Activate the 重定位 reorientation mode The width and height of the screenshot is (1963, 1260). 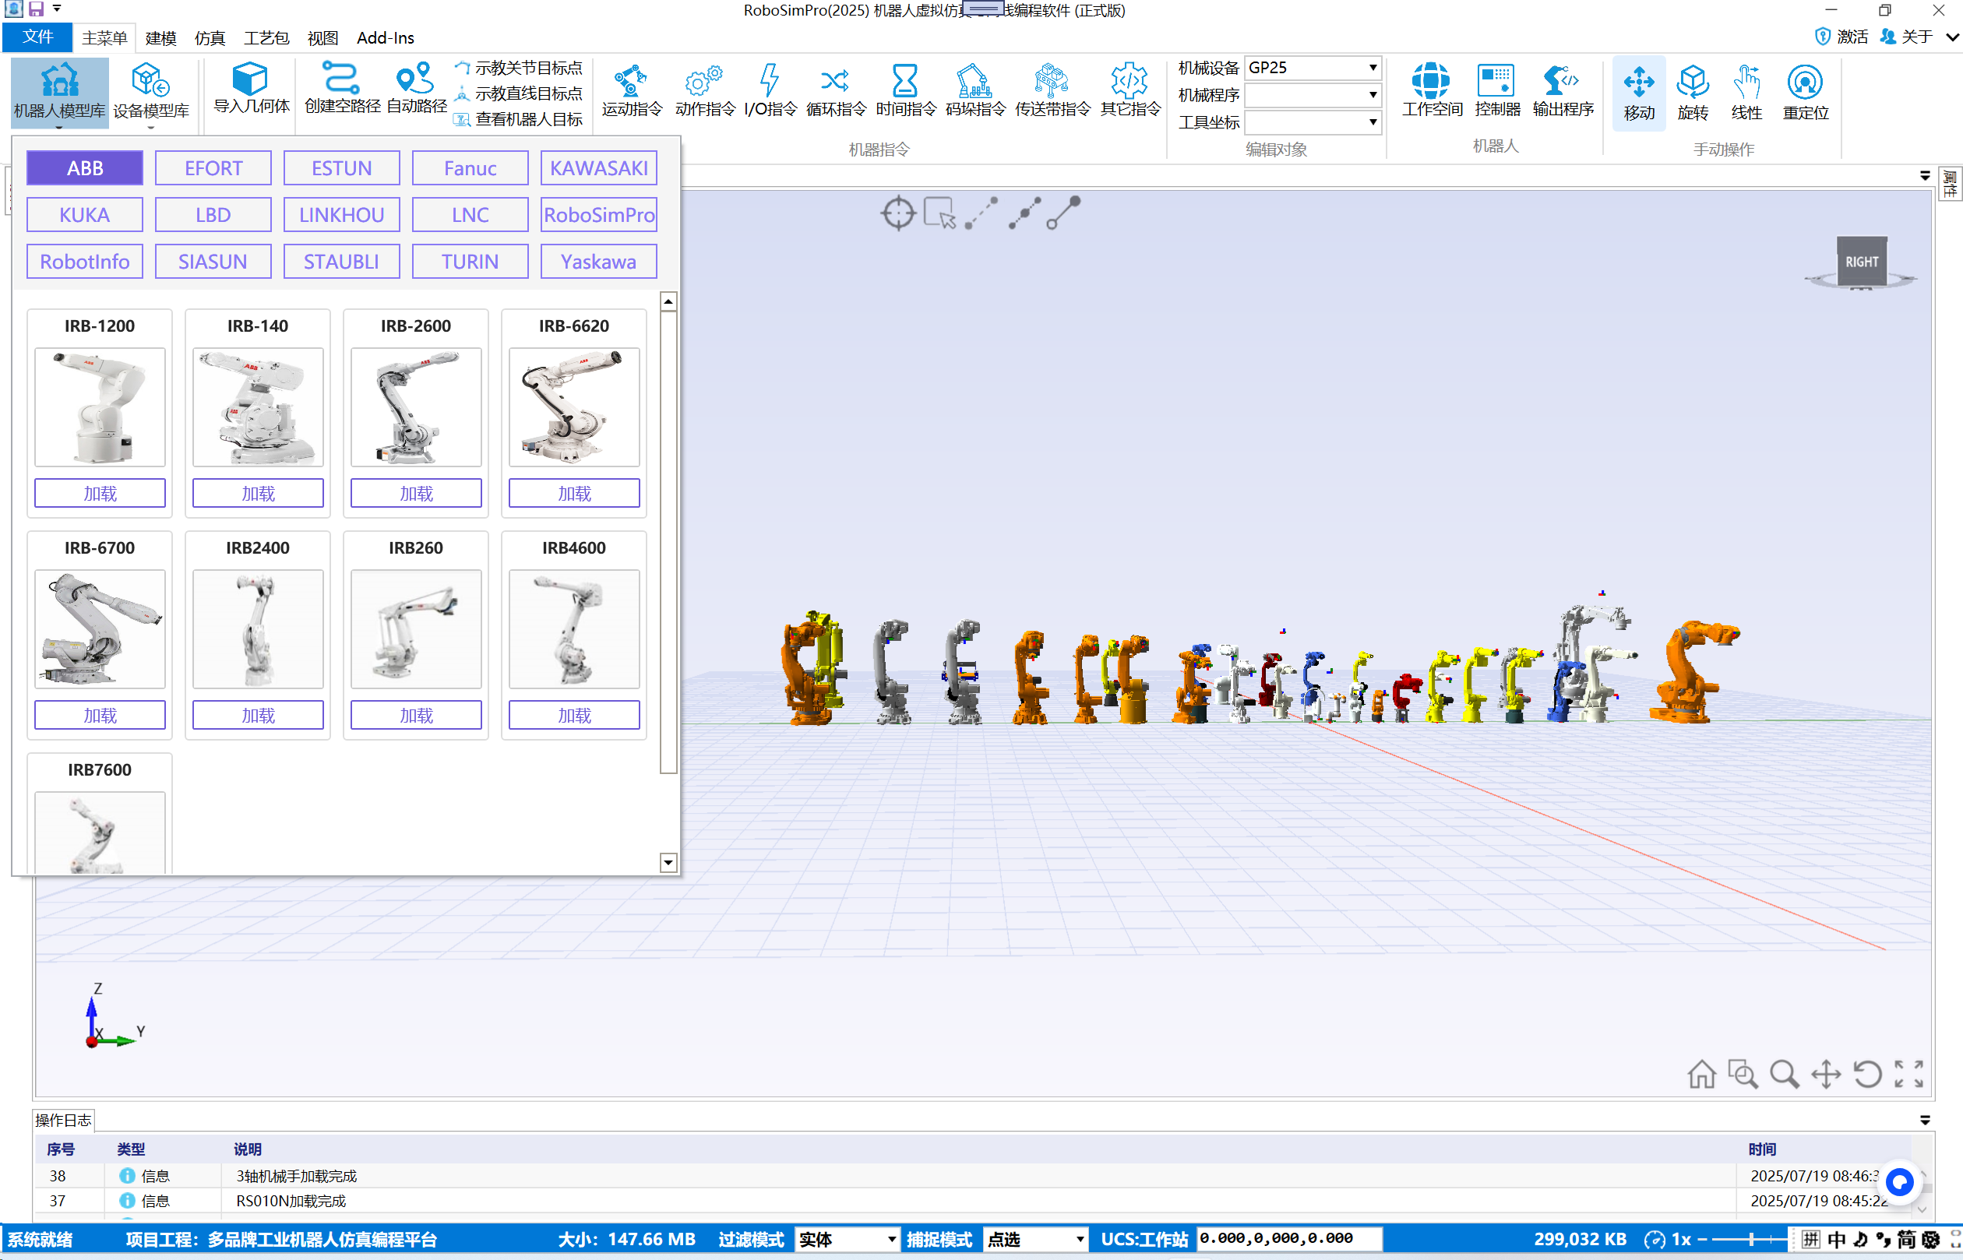[x=1804, y=90]
